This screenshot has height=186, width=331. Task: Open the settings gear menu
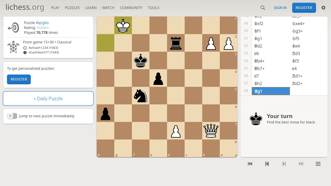coord(323,8)
